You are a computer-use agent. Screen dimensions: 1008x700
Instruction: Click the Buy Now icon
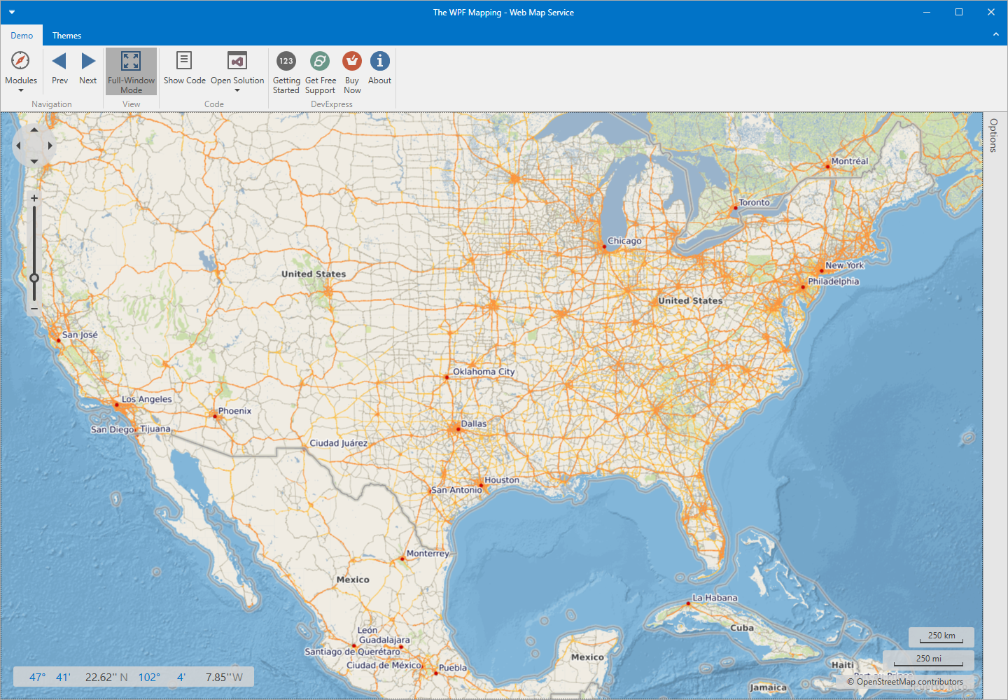pyautogui.click(x=352, y=61)
